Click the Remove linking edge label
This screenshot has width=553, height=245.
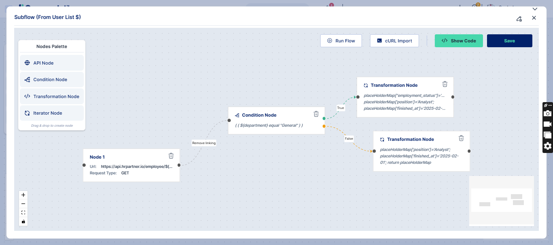click(x=204, y=143)
